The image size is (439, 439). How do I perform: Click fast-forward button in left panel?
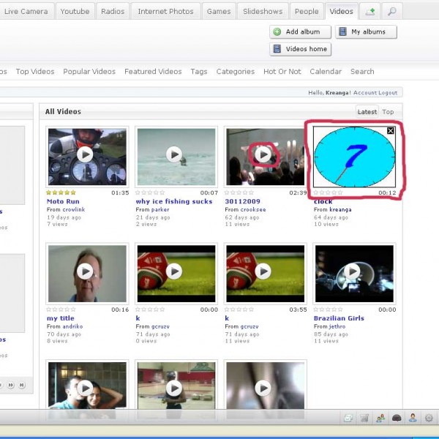[x=11, y=386]
